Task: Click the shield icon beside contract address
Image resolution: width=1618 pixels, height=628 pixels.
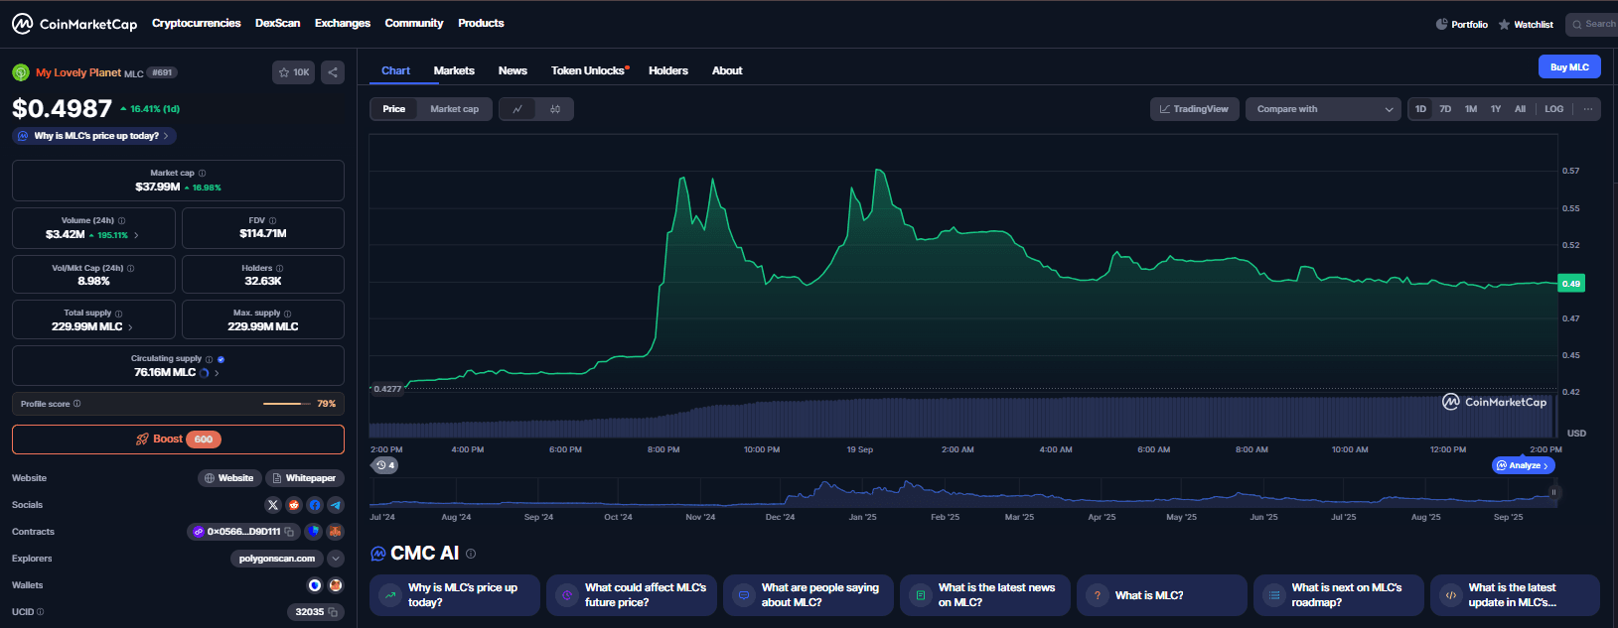Action: pyautogui.click(x=313, y=532)
